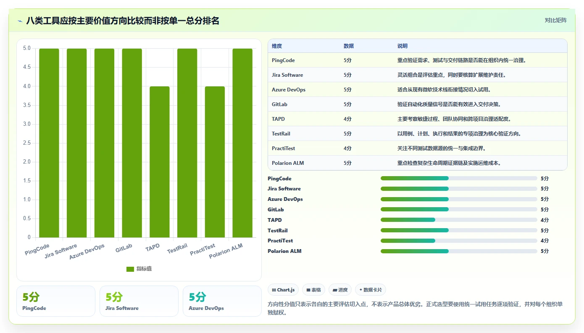Viewport: 584px width, 333px height.
Task: Select the GitLab table row name
Action: (279, 104)
